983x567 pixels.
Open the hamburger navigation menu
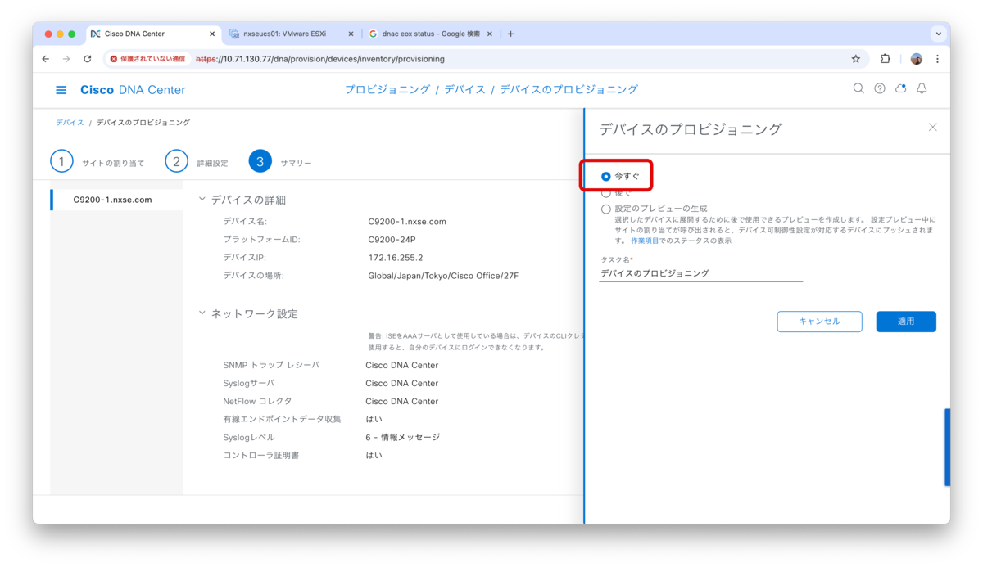61,89
